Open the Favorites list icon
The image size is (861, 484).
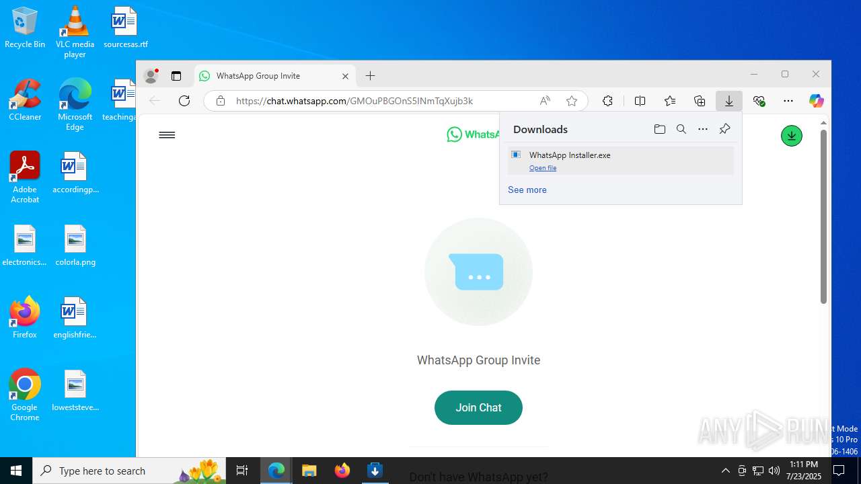coord(670,101)
